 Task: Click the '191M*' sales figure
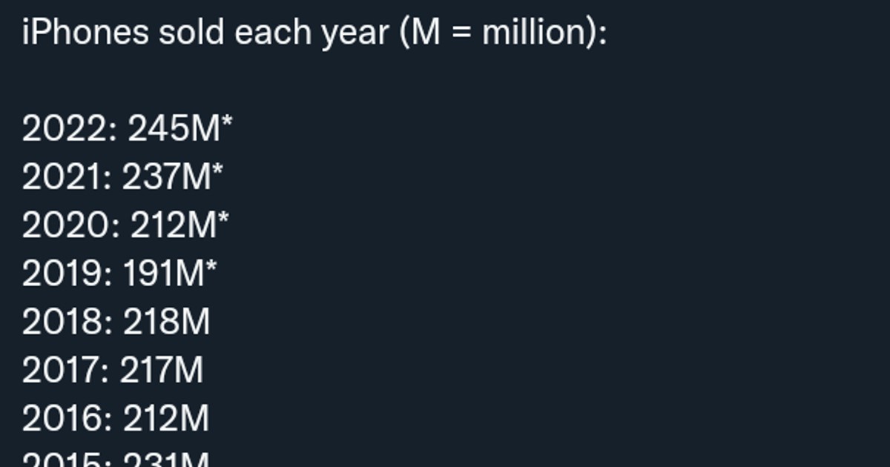click(170, 274)
